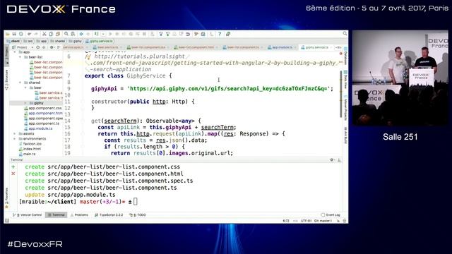Click the scroll-from-source icon in the Project panel
This screenshot has height=254, width=452.
(37, 47)
